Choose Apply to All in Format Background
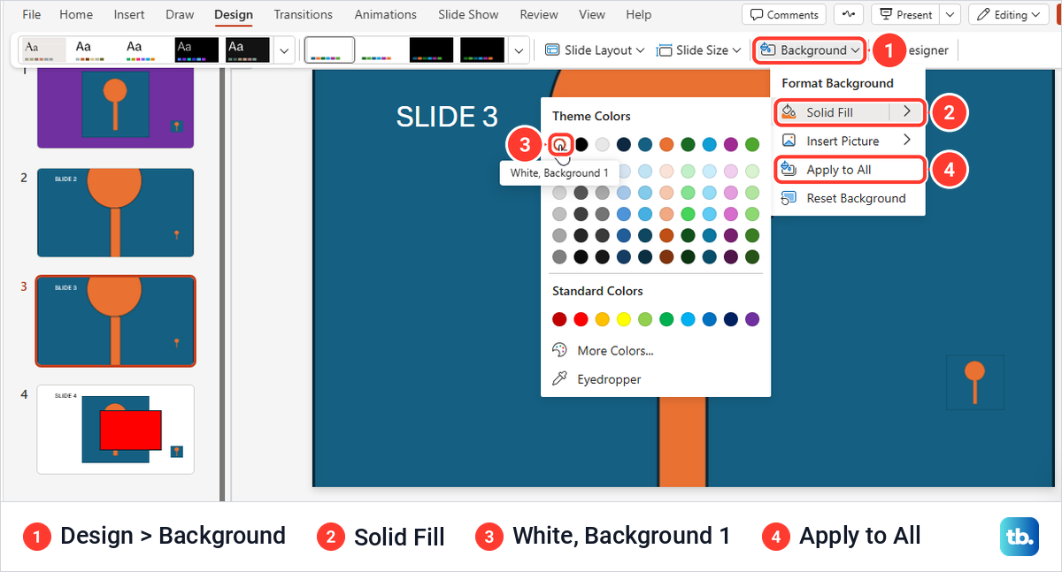This screenshot has width=1062, height=572. click(x=849, y=170)
